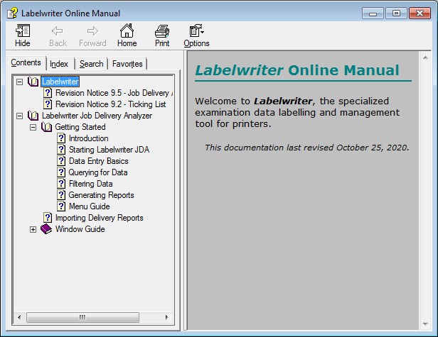
Task: Click the question-mark page icon beside Introduction
Action: point(61,138)
